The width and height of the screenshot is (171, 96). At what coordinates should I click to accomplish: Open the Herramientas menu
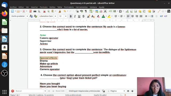point(82,7)
